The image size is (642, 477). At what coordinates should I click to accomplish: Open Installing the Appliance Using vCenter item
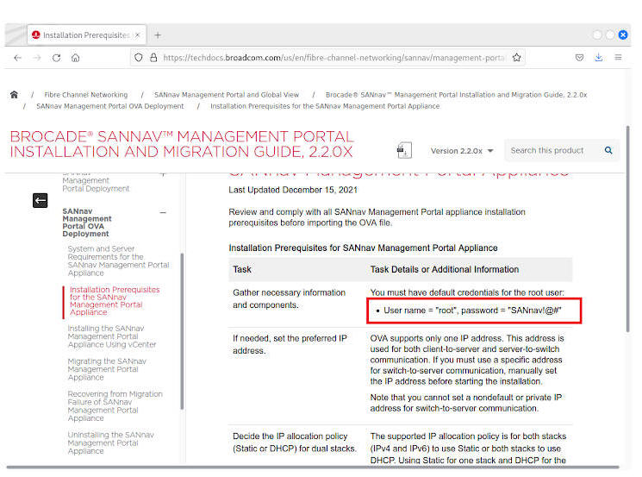click(112, 336)
